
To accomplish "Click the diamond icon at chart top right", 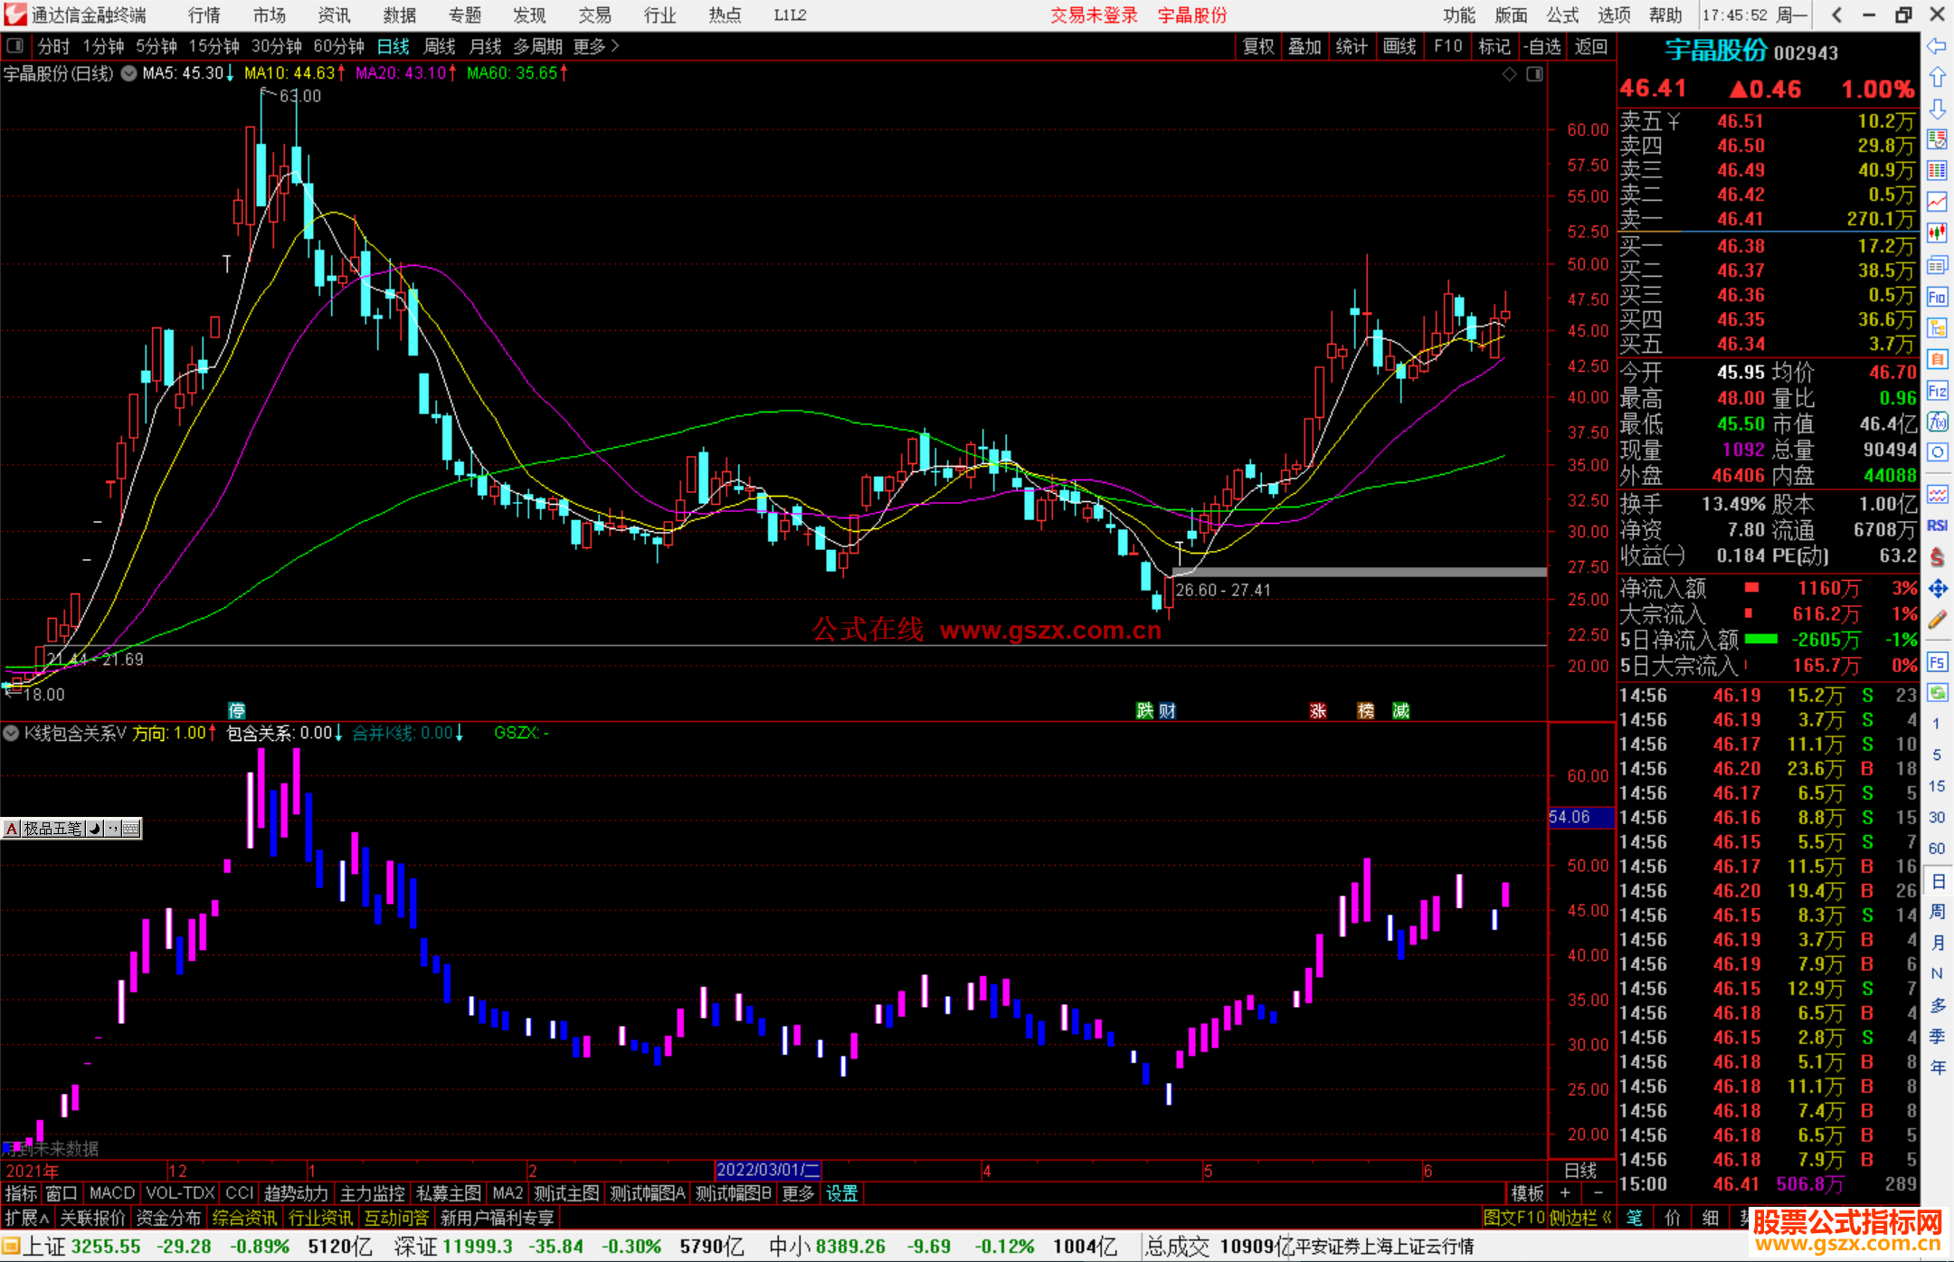I will coord(1509,74).
